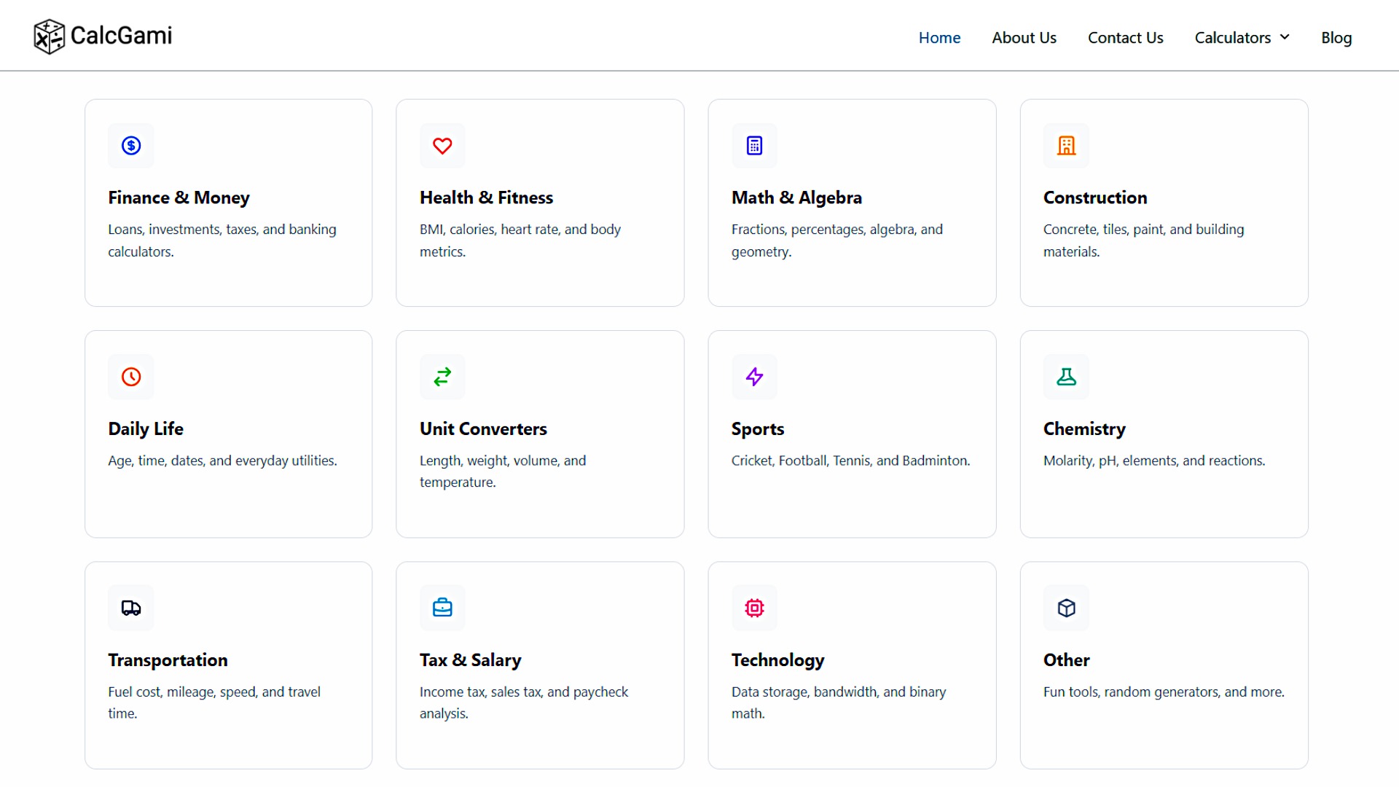This screenshot has height=787, width=1399.
Task: Open the Contact Us page
Action: [x=1125, y=38]
